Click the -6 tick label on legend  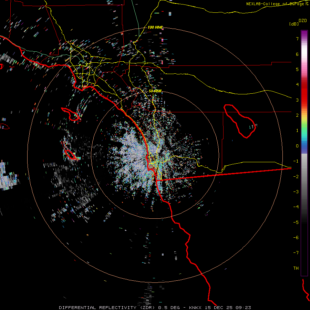[296, 238]
